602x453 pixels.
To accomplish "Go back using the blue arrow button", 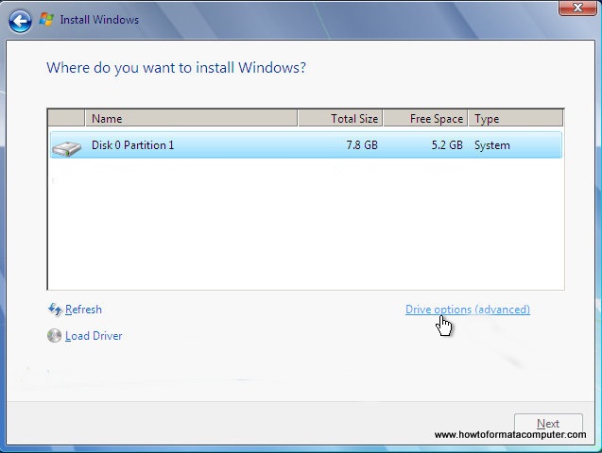I will [22, 18].
